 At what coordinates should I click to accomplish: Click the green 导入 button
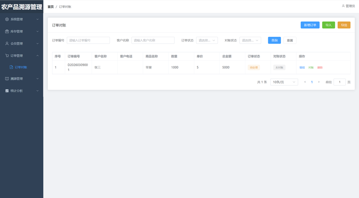click(328, 25)
